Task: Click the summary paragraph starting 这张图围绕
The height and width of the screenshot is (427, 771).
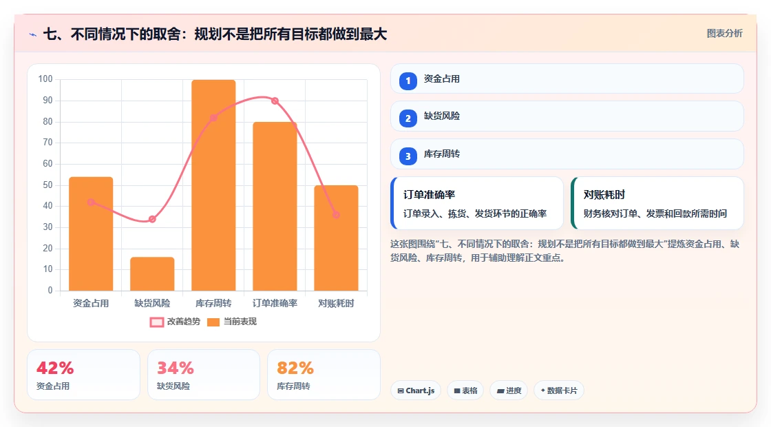Action: (565, 251)
